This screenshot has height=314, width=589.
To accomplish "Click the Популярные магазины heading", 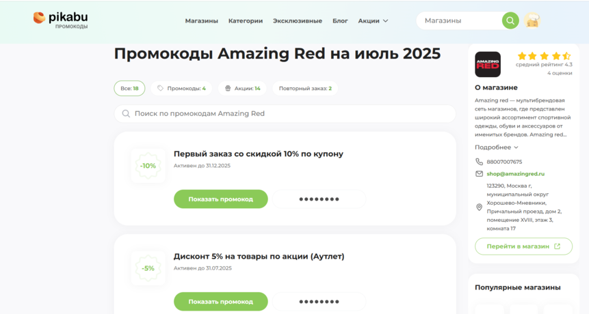I will [x=518, y=287].
